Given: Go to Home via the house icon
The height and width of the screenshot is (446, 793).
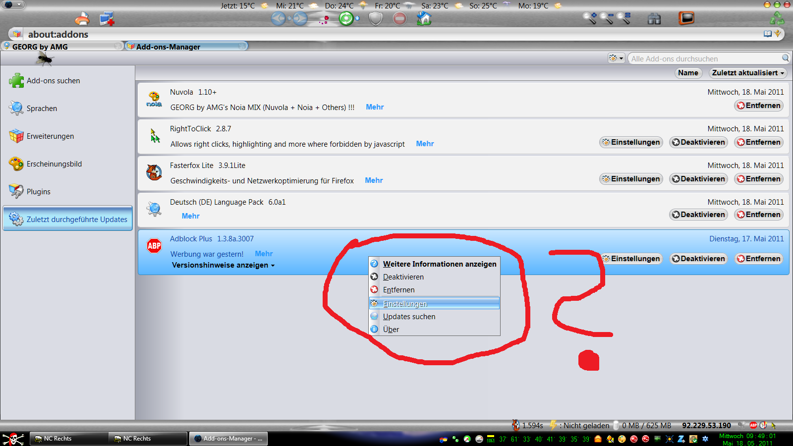Looking at the screenshot, I should point(424,19).
